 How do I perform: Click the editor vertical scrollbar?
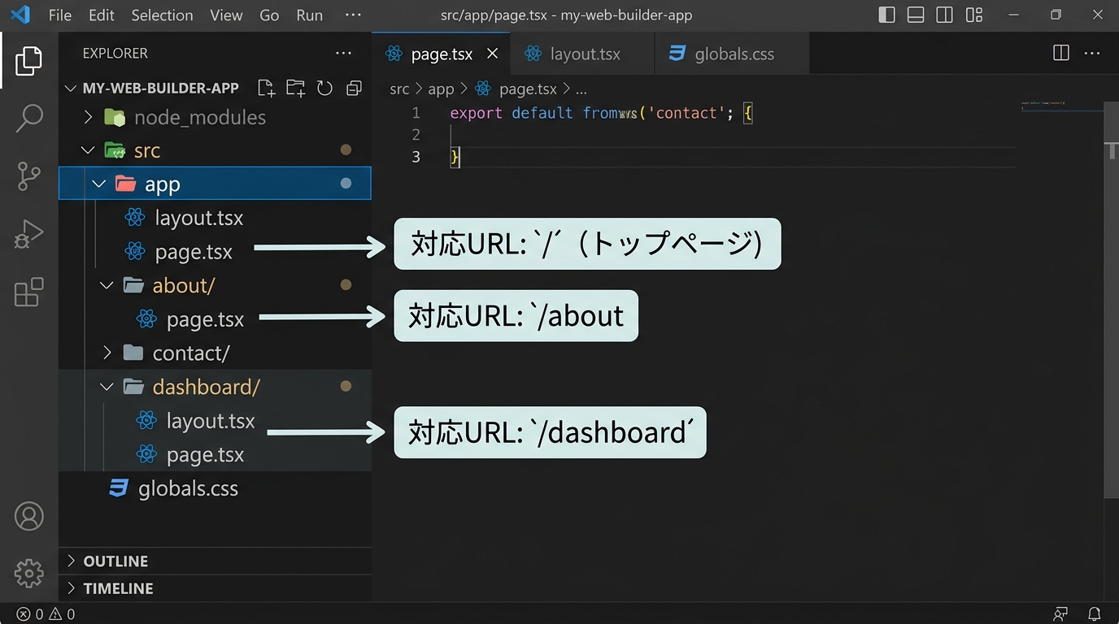pyautogui.click(x=1111, y=325)
